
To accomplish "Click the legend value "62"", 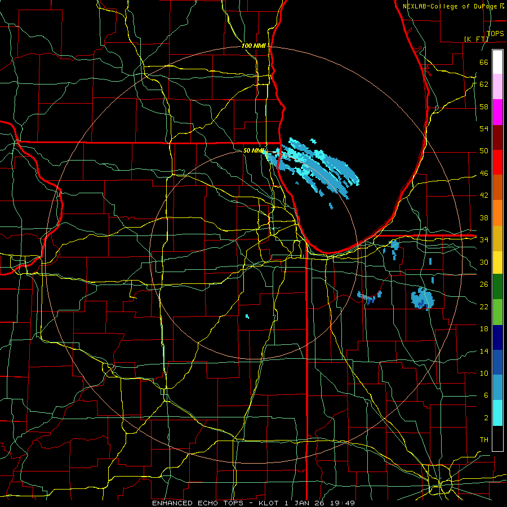I will (484, 84).
